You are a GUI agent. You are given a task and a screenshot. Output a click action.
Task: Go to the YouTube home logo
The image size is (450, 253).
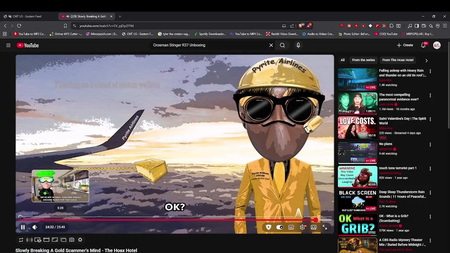tap(28, 45)
